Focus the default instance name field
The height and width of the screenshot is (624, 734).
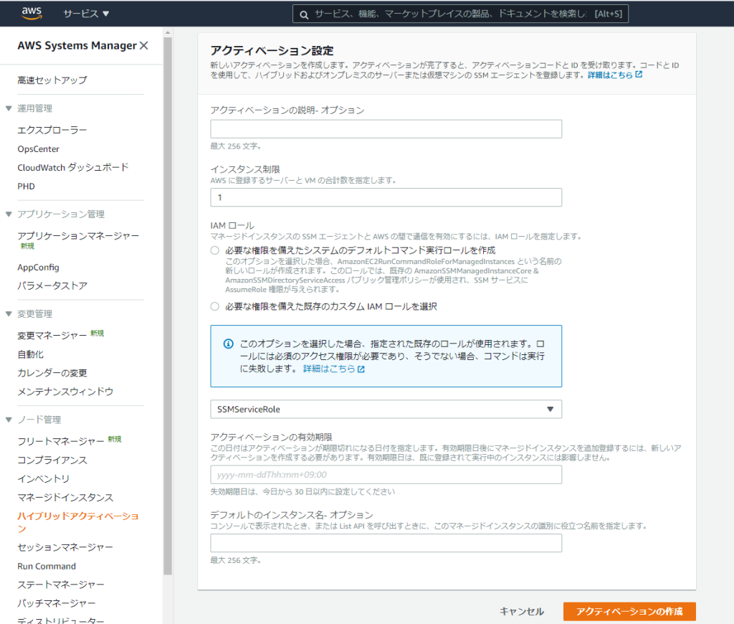(386, 543)
